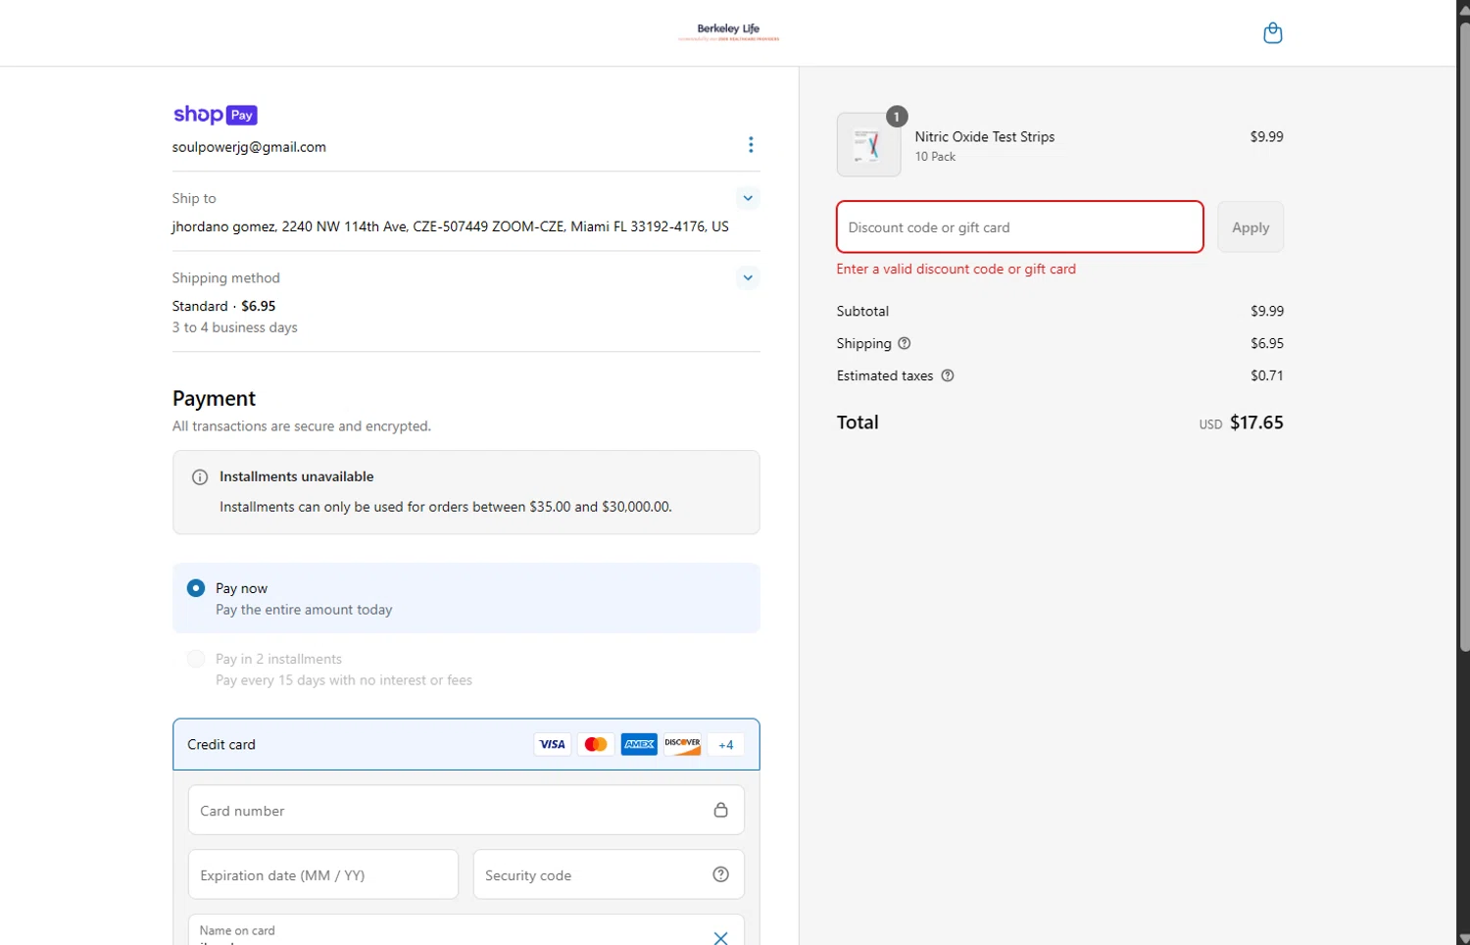
Task: Expand the Ship to address chevron
Action: point(748,198)
